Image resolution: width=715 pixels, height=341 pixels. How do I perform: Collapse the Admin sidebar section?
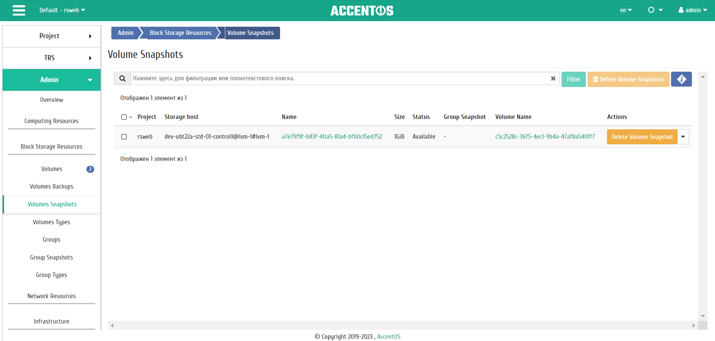pos(52,80)
